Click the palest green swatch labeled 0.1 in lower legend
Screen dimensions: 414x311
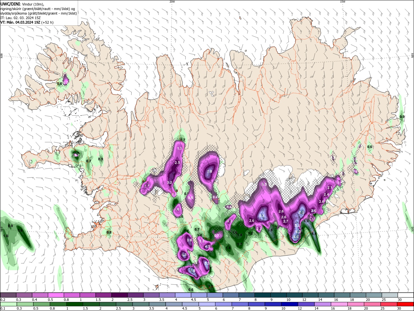pos(8,304)
